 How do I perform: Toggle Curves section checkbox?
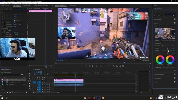[x=175, y=71]
